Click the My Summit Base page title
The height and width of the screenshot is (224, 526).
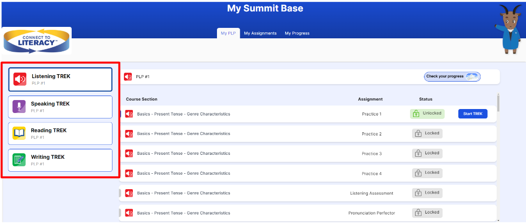265,8
